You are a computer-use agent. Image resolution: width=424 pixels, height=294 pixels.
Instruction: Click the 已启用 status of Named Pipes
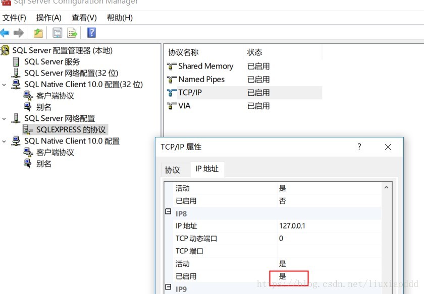coord(258,80)
